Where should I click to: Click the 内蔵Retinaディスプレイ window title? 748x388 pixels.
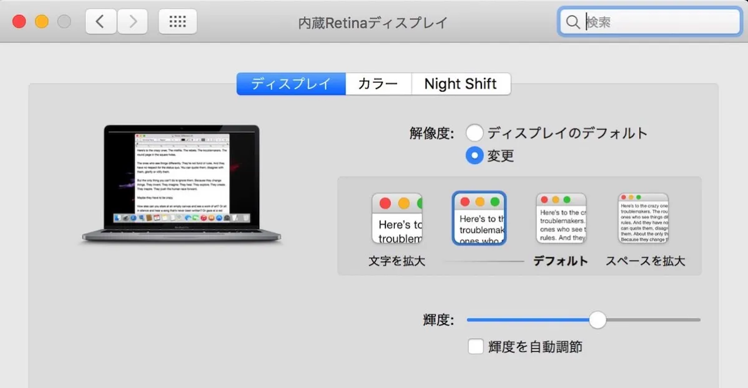coord(373,22)
